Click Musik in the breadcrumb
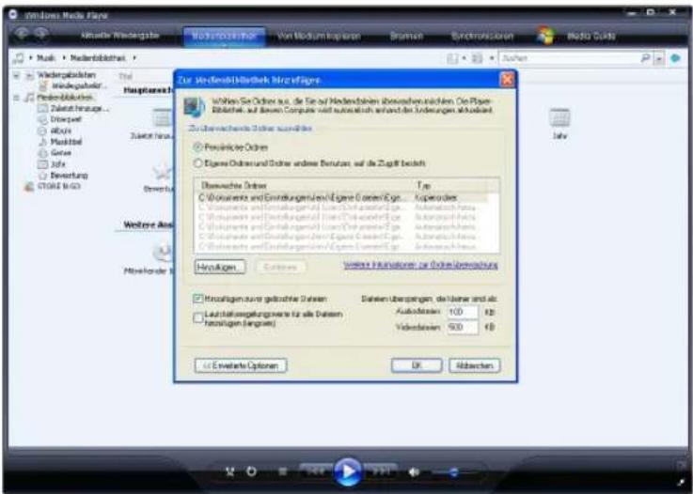 tap(46, 58)
